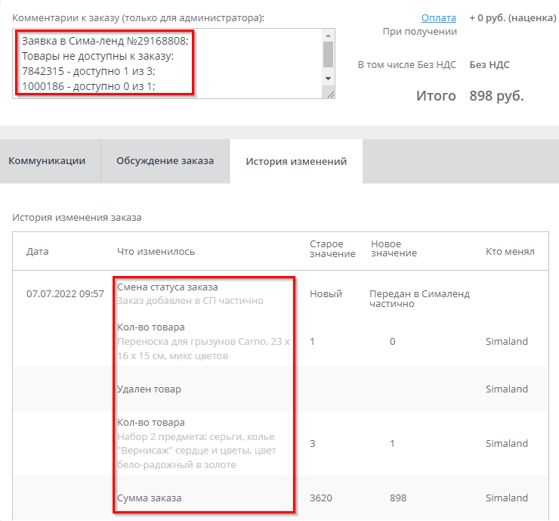Switch to the Коммуникации tab
559x521 pixels.
[47, 161]
